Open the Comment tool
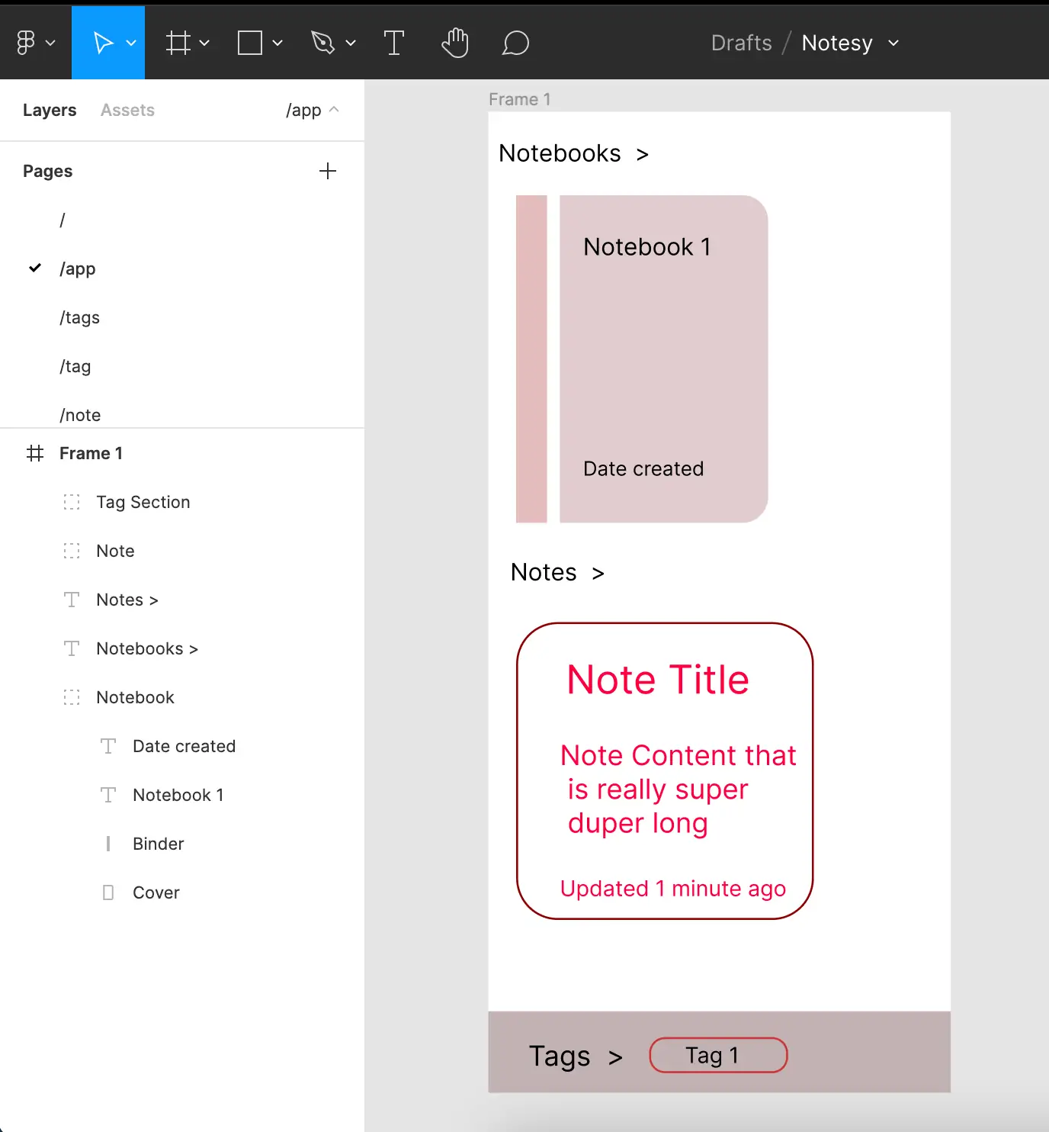 tap(515, 42)
